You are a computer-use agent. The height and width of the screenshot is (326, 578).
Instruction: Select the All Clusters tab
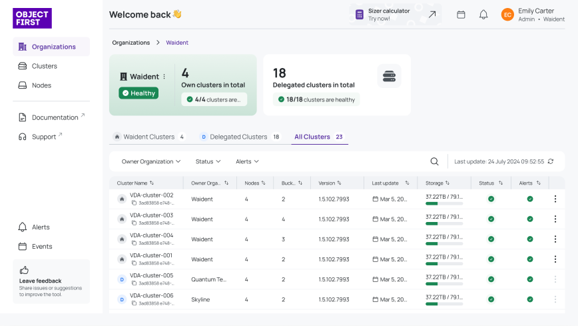coord(319,137)
